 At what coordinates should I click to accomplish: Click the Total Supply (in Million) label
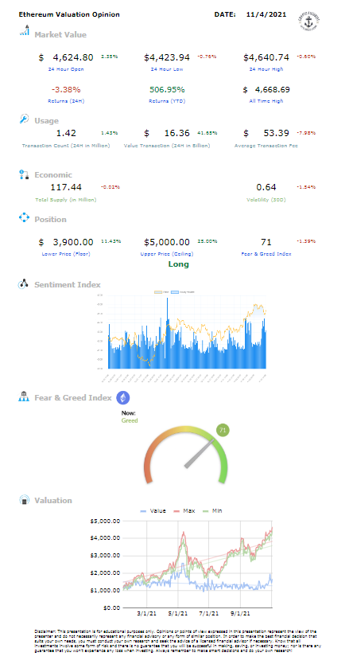click(66, 199)
